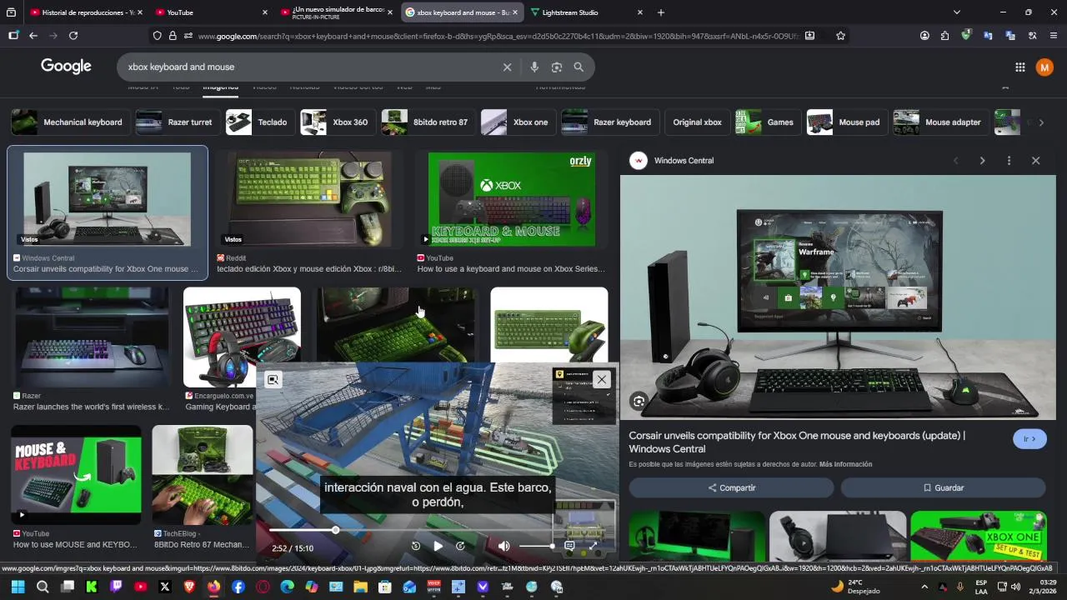Open Firefox extensions panel
Image resolution: width=1067 pixels, height=600 pixels.
(944, 36)
